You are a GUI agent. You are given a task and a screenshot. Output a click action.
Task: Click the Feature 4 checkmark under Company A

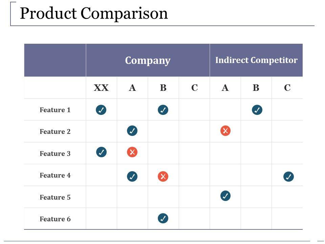[132, 177]
